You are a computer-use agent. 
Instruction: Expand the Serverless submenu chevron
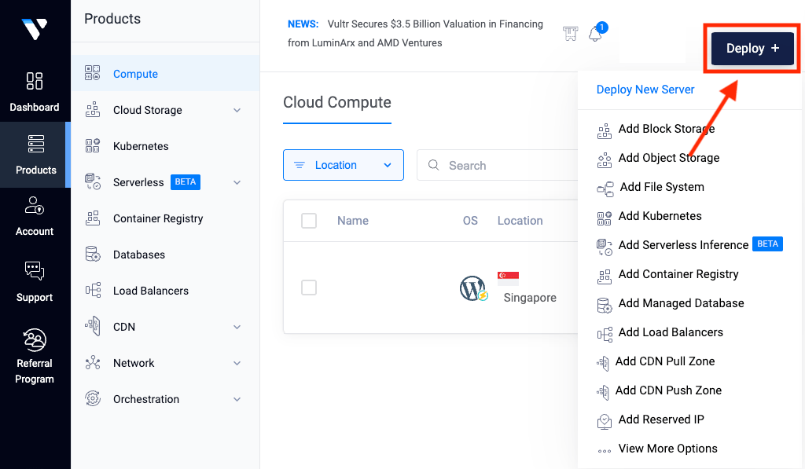237,182
